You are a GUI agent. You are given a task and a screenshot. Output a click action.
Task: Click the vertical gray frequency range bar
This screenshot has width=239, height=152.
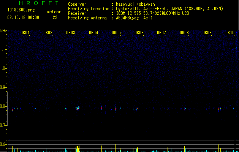[x=8, y=109]
